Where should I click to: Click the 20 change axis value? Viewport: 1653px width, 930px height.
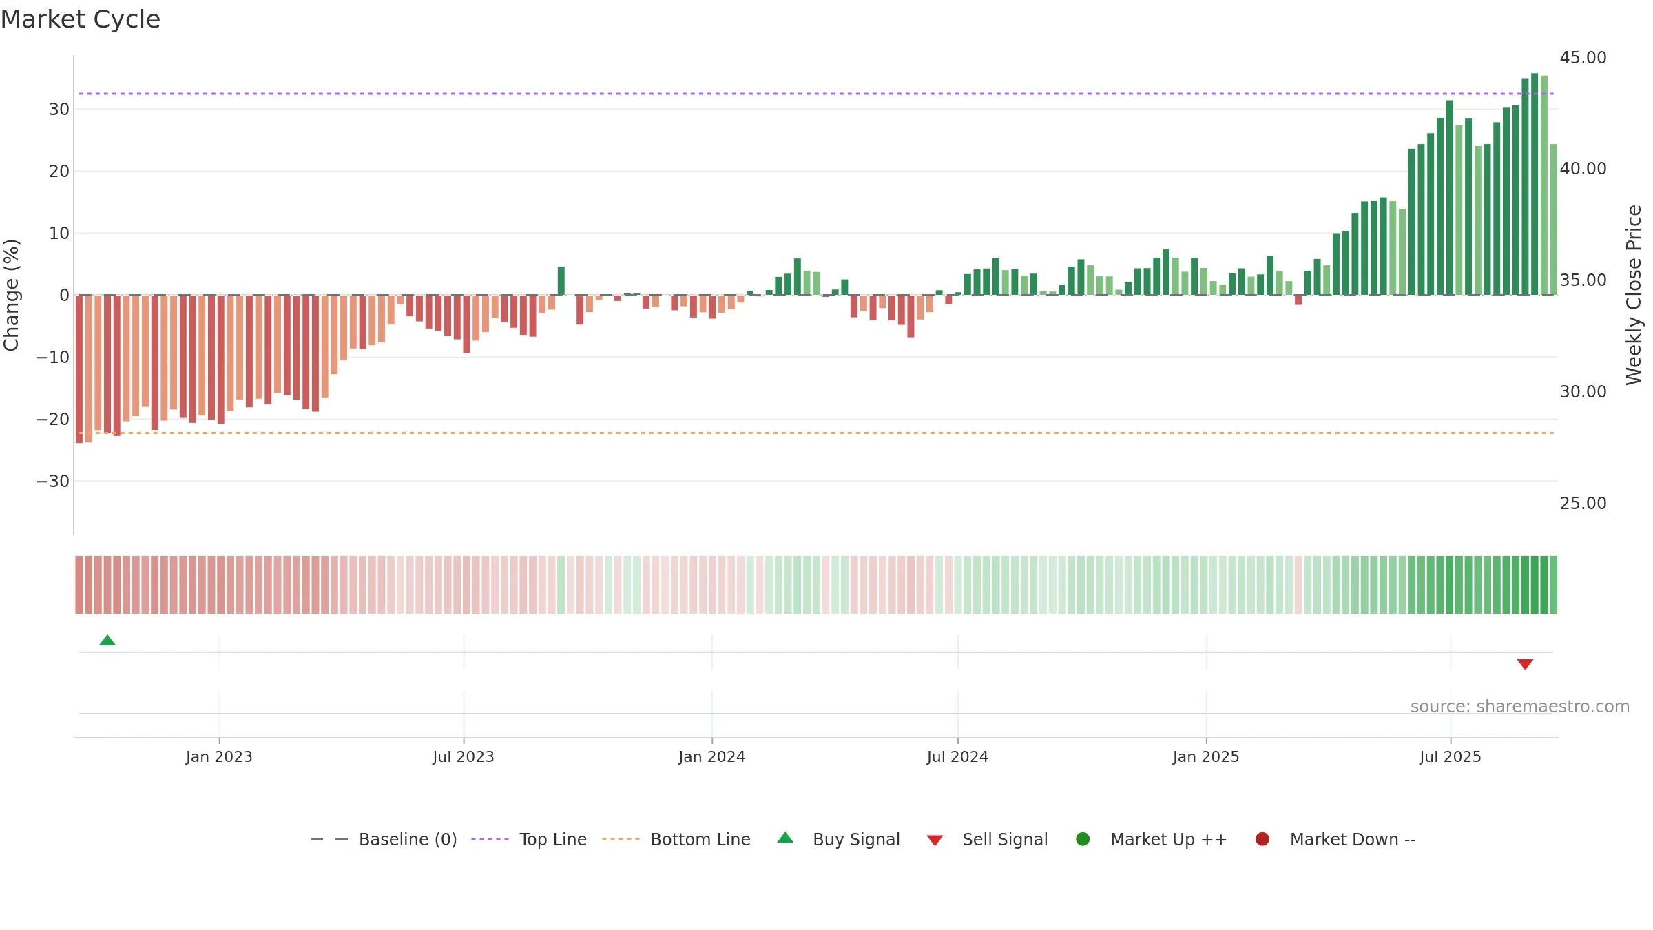point(59,171)
